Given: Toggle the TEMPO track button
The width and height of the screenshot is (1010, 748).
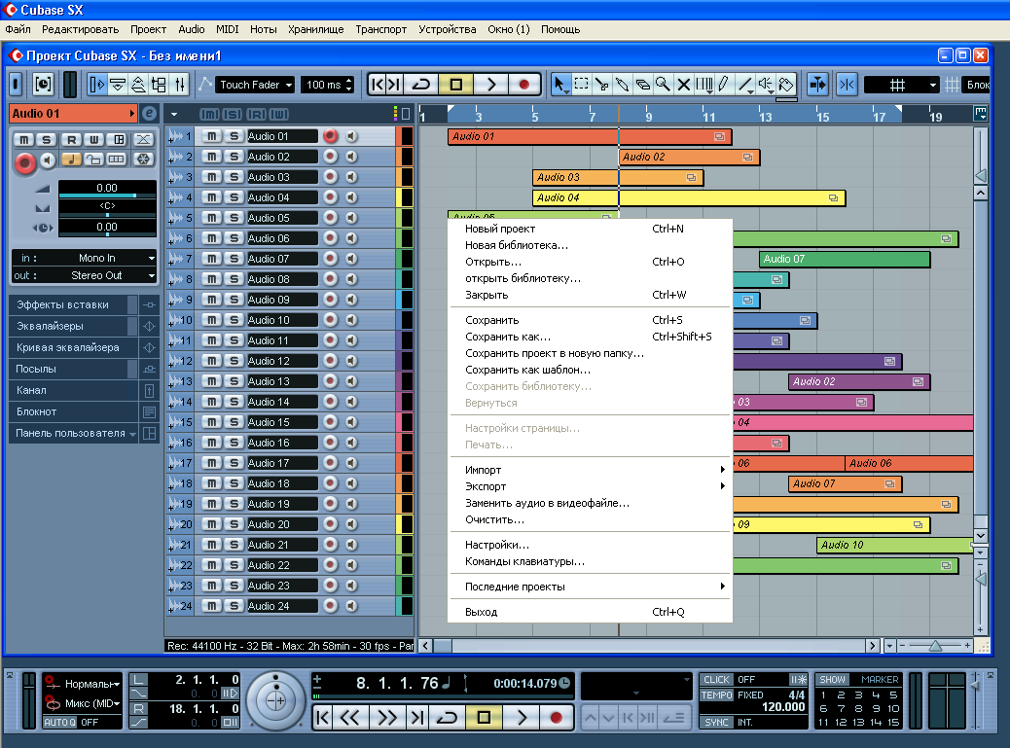Looking at the screenshot, I should point(717,695).
